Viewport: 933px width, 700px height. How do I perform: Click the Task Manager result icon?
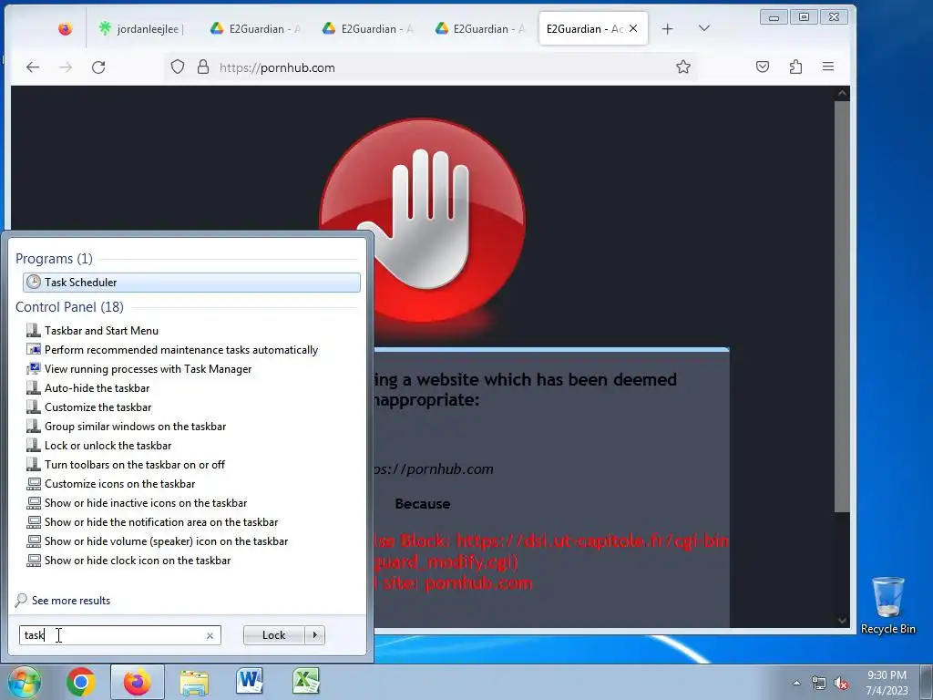click(34, 368)
